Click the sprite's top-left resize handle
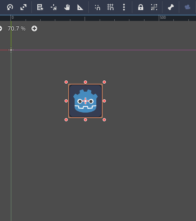 tap(66, 82)
